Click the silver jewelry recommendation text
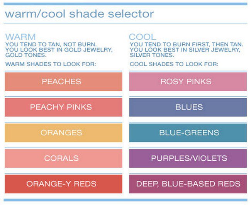 point(187,49)
